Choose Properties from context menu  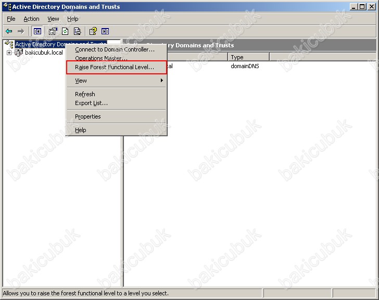(x=116, y=116)
